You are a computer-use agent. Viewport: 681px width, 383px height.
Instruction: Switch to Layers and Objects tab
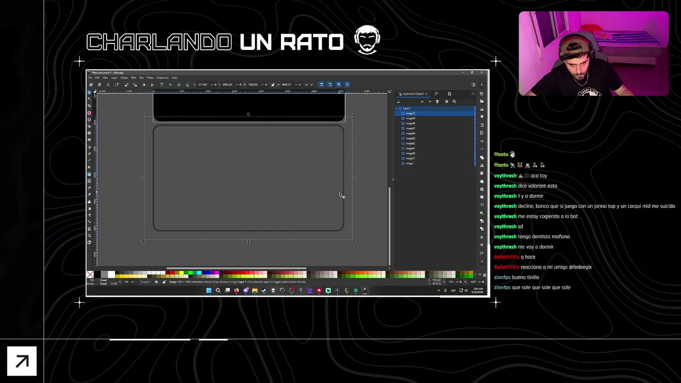coord(413,94)
